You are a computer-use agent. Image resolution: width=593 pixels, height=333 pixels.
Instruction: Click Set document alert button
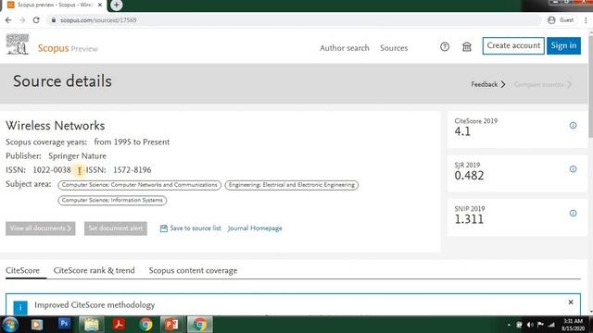click(x=116, y=228)
